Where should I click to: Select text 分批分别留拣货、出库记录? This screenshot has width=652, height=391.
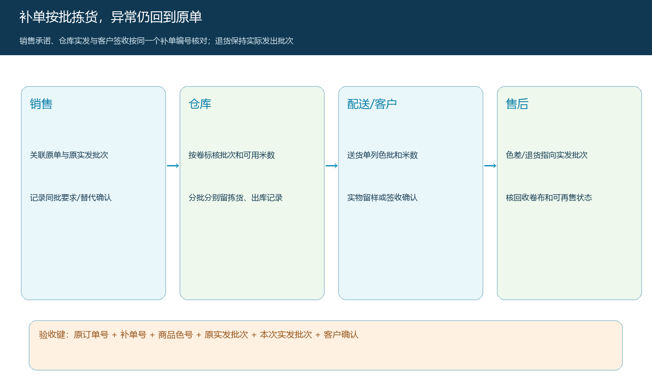(236, 198)
